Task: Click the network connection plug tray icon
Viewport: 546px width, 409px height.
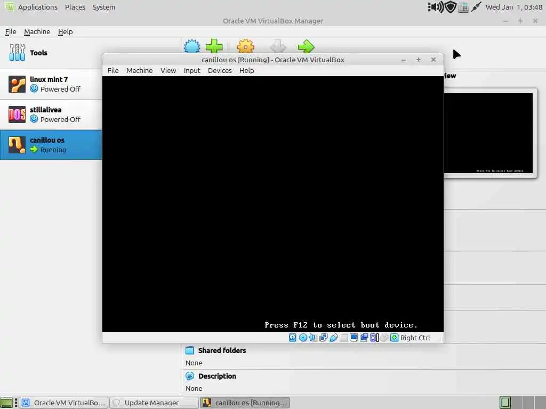Action: tap(476, 7)
